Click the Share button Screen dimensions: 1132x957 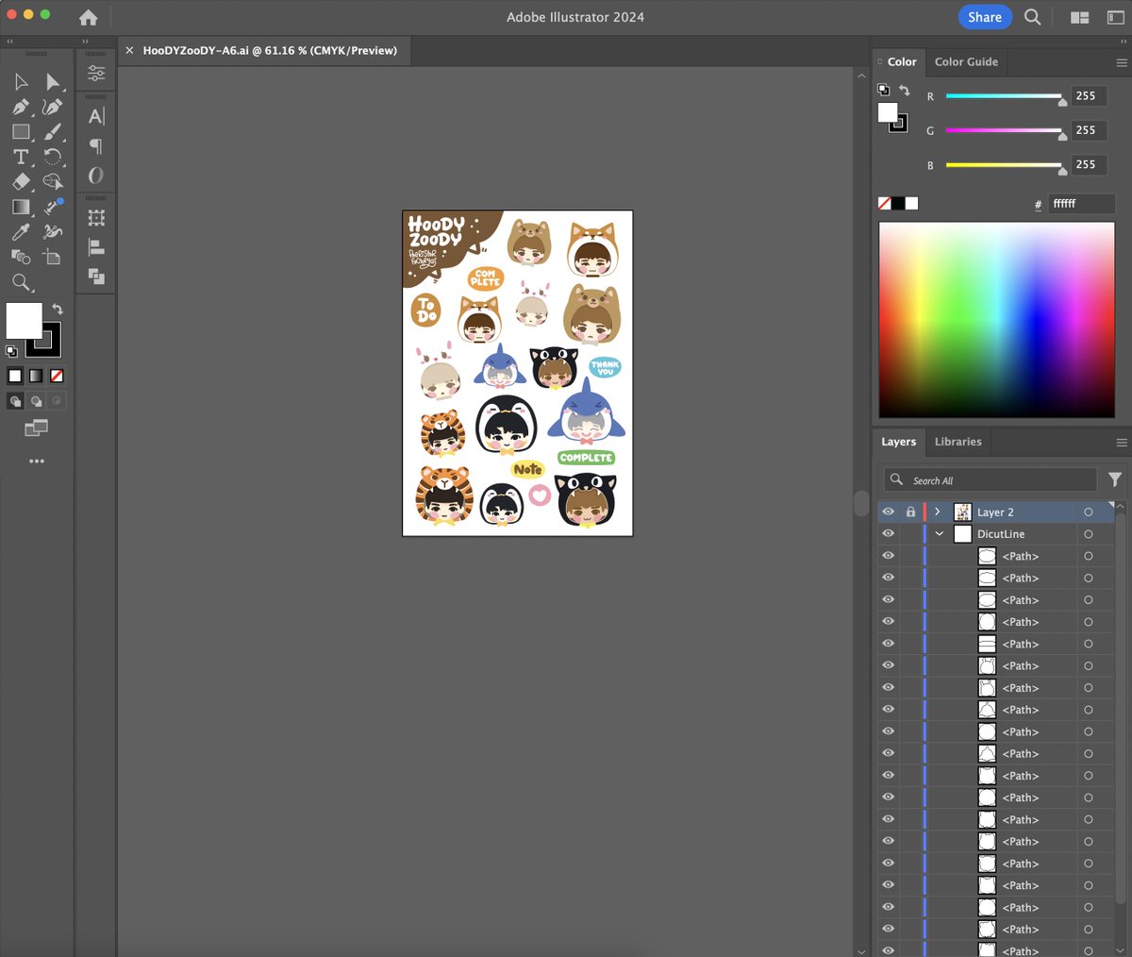(x=985, y=17)
